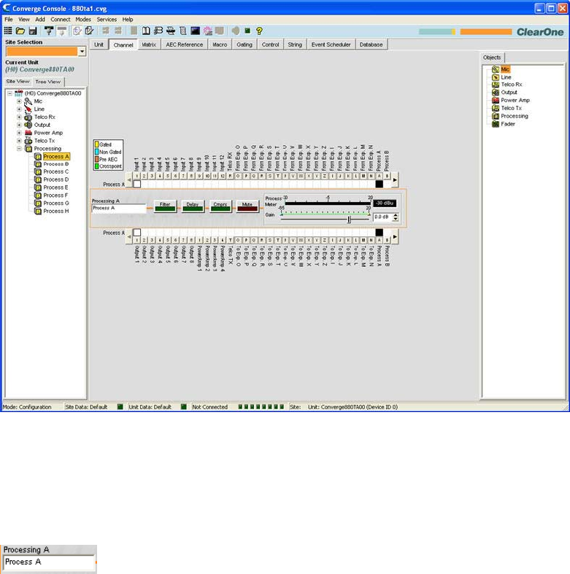Open Cmprs compressor settings button

click(x=220, y=206)
